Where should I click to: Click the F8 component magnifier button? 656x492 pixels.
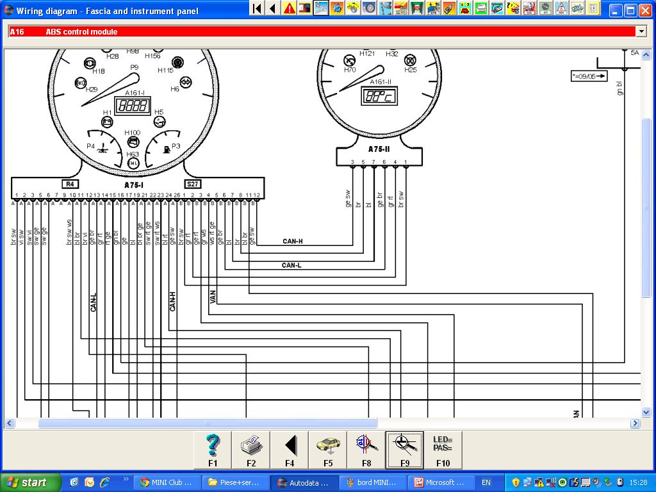click(x=366, y=450)
